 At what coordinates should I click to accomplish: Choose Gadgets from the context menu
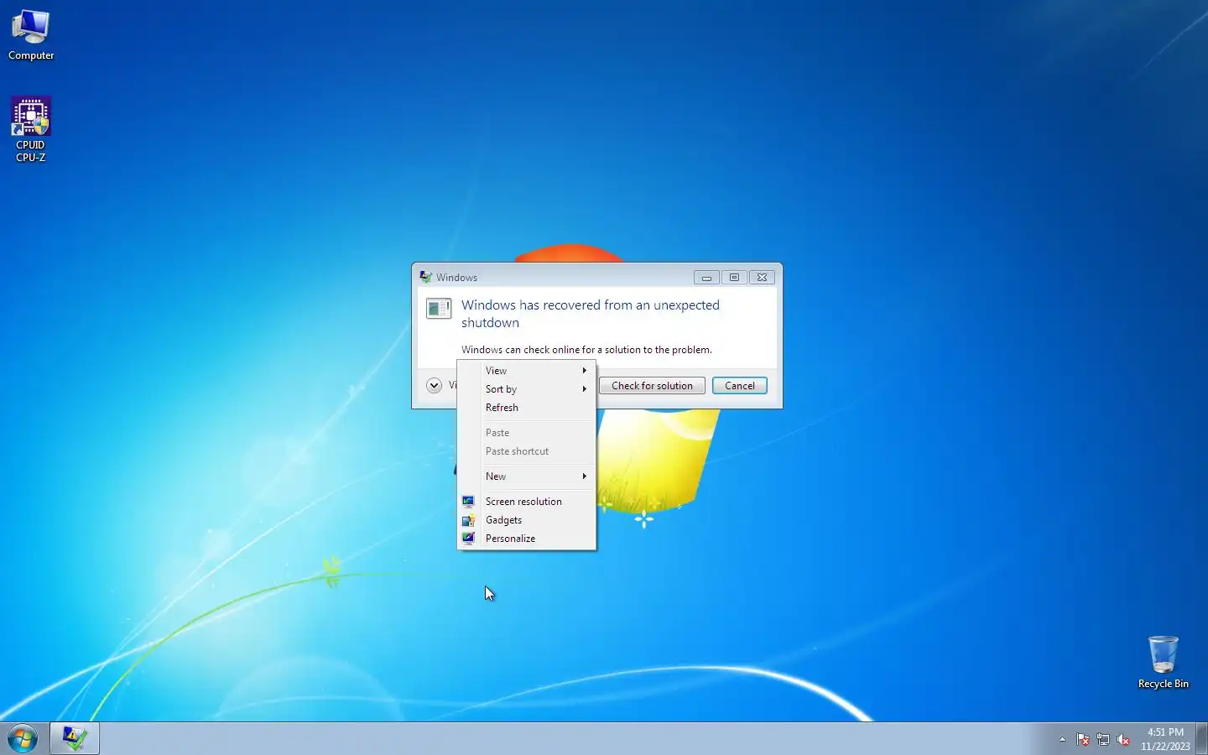(x=527, y=520)
